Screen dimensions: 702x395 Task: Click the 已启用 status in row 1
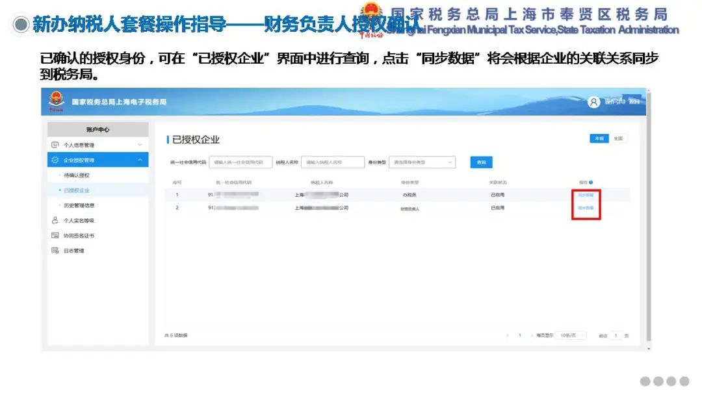(x=497, y=195)
